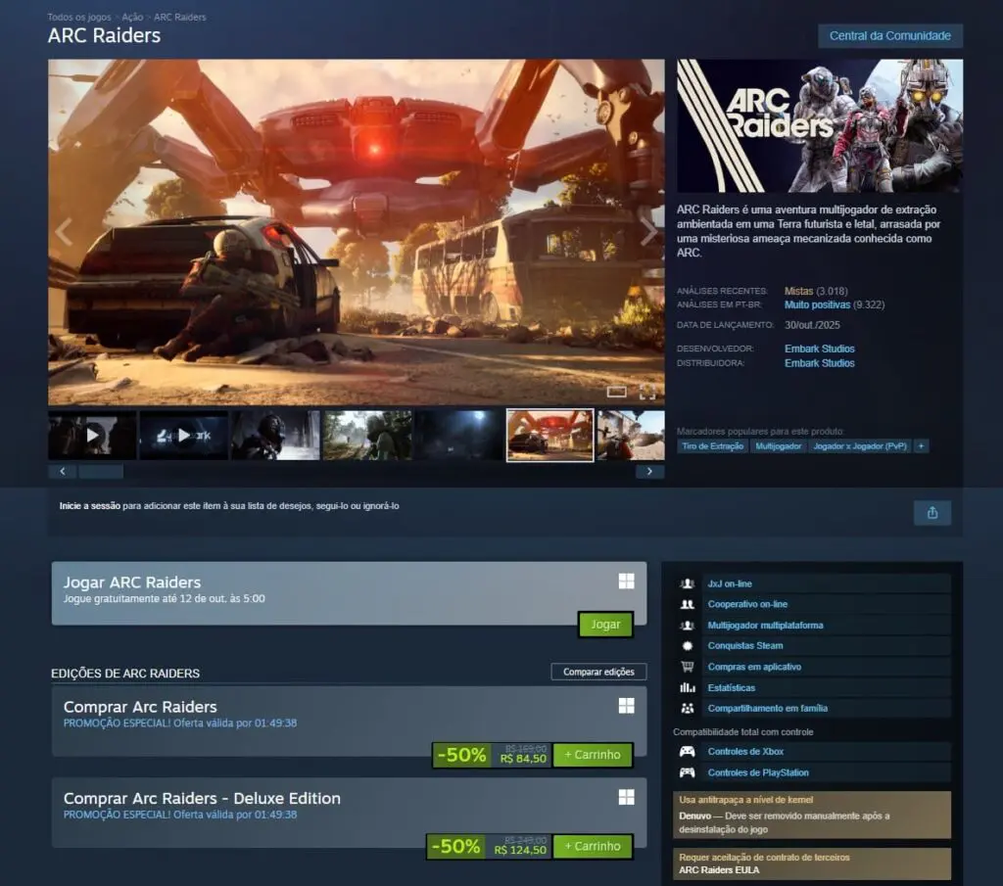Click Comparar edições button
This screenshot has width=1003, height=886.
(598, 672)
